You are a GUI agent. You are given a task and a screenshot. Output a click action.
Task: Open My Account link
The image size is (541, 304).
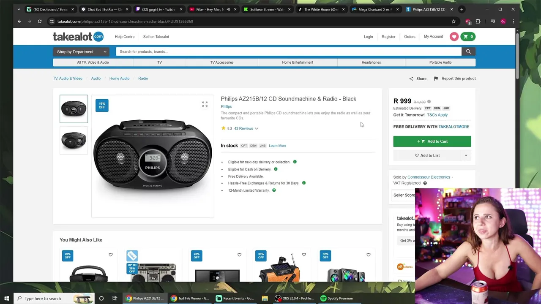tap(434, 37)
